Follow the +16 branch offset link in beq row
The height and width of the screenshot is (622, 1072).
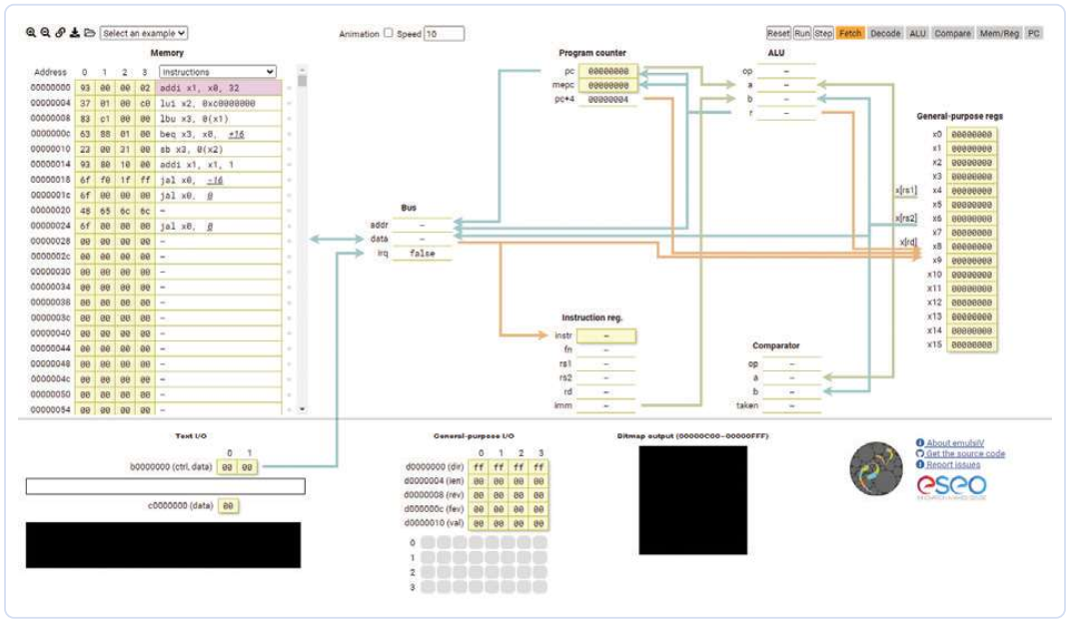point(237,134)
